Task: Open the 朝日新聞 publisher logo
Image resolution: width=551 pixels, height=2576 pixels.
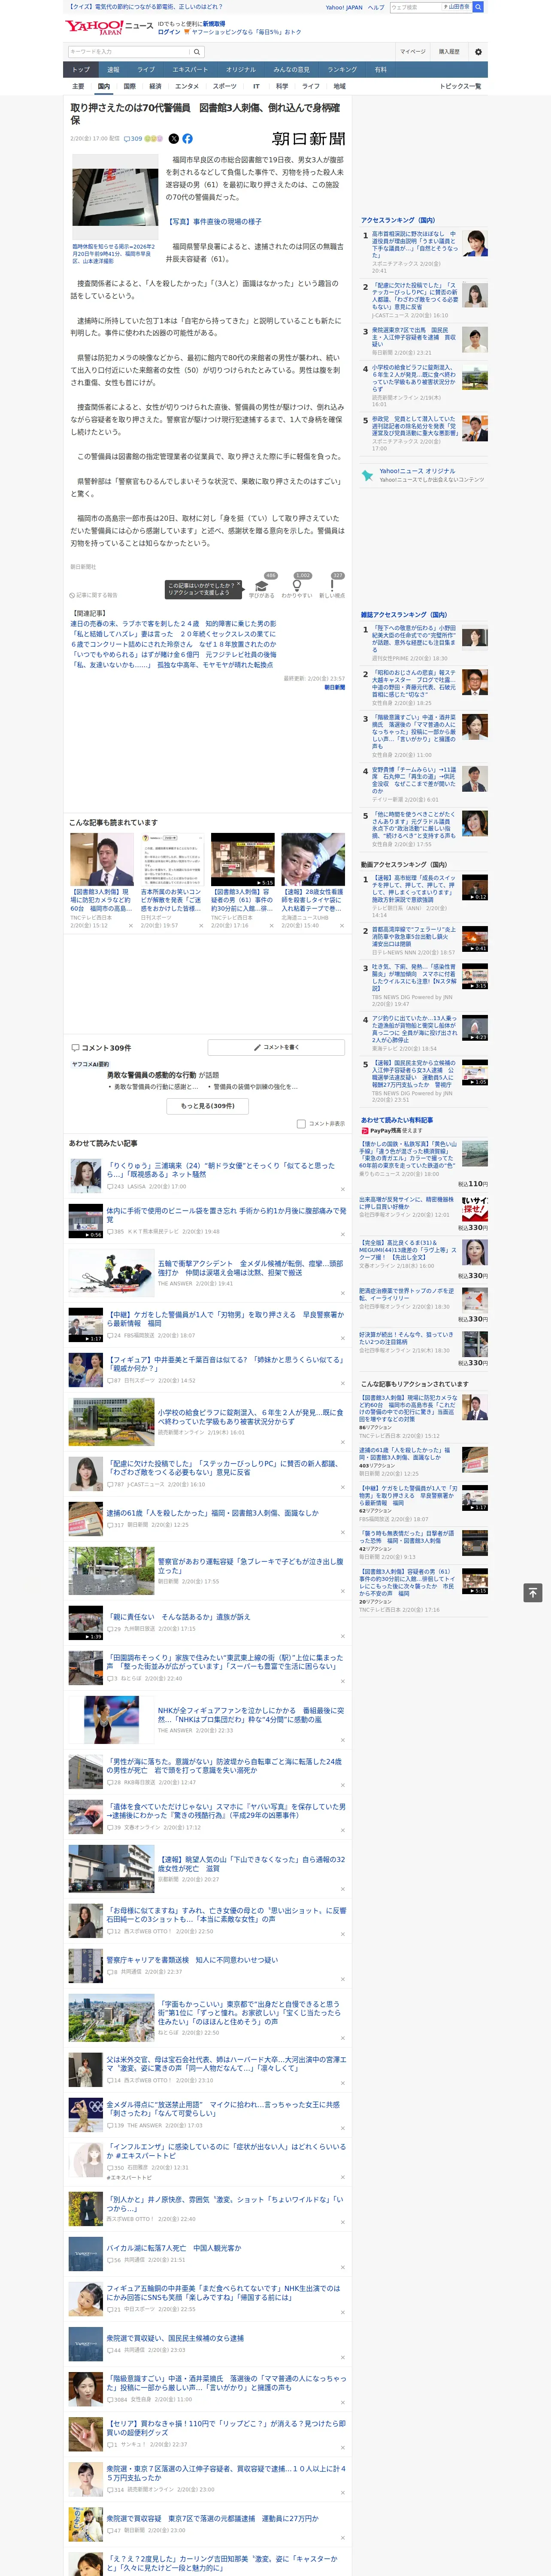Action: point(309,139)
